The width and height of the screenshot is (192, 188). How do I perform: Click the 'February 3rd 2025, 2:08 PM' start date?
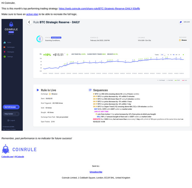[100, 40]
